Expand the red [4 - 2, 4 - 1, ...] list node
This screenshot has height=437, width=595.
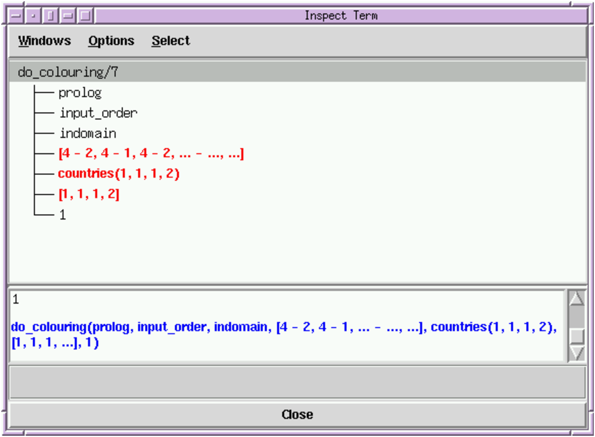click(x=151, y=154)
